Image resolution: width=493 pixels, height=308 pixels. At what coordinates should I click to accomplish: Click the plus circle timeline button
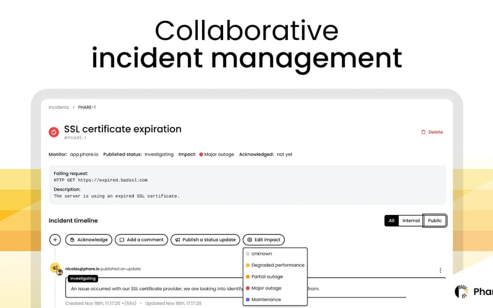click(55, 240)
